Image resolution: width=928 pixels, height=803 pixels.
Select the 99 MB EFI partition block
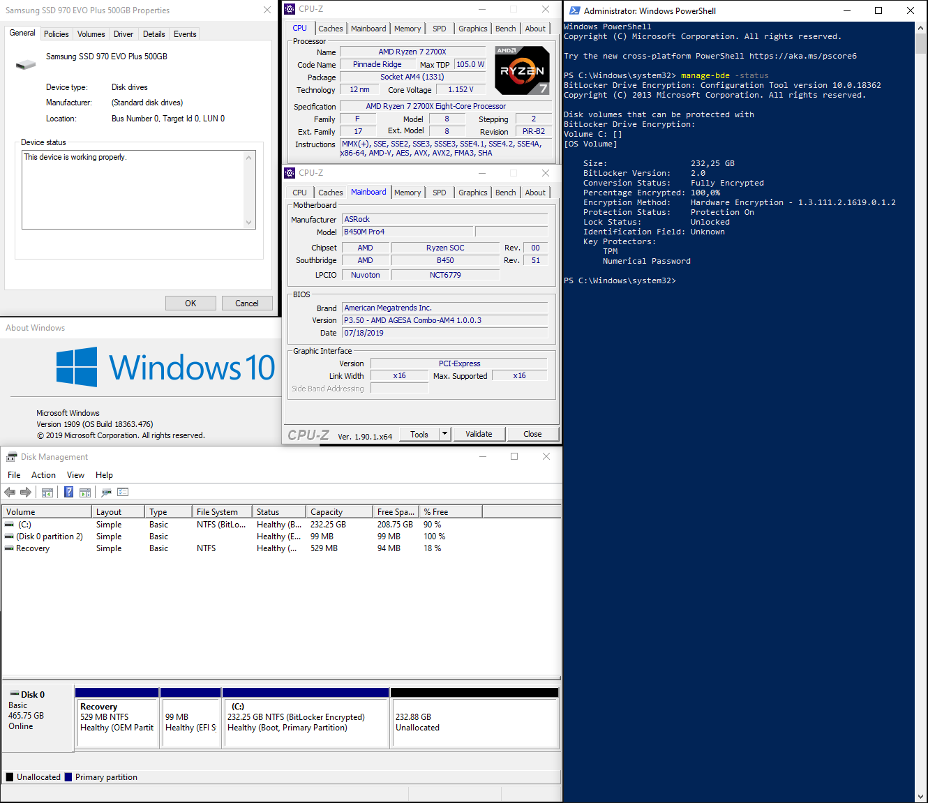(x=190, y=718)
